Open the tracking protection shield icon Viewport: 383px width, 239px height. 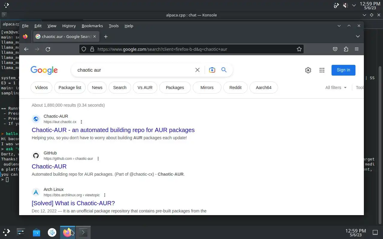click(84, 49)
